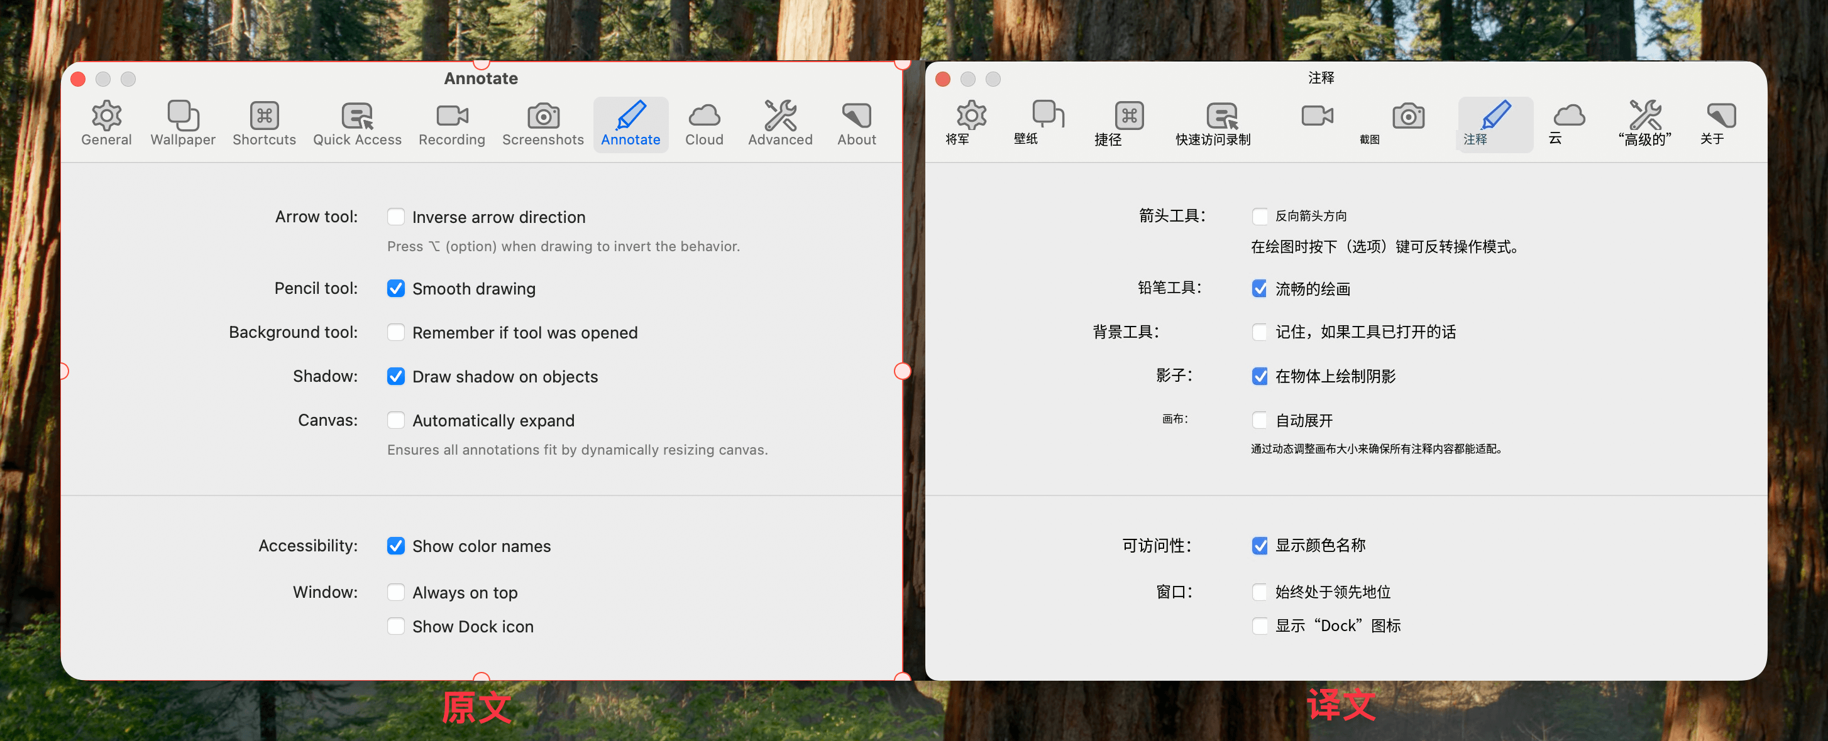Select the Screenshots camera icon
Screen dimensions: 1828x741
[543, 116]
